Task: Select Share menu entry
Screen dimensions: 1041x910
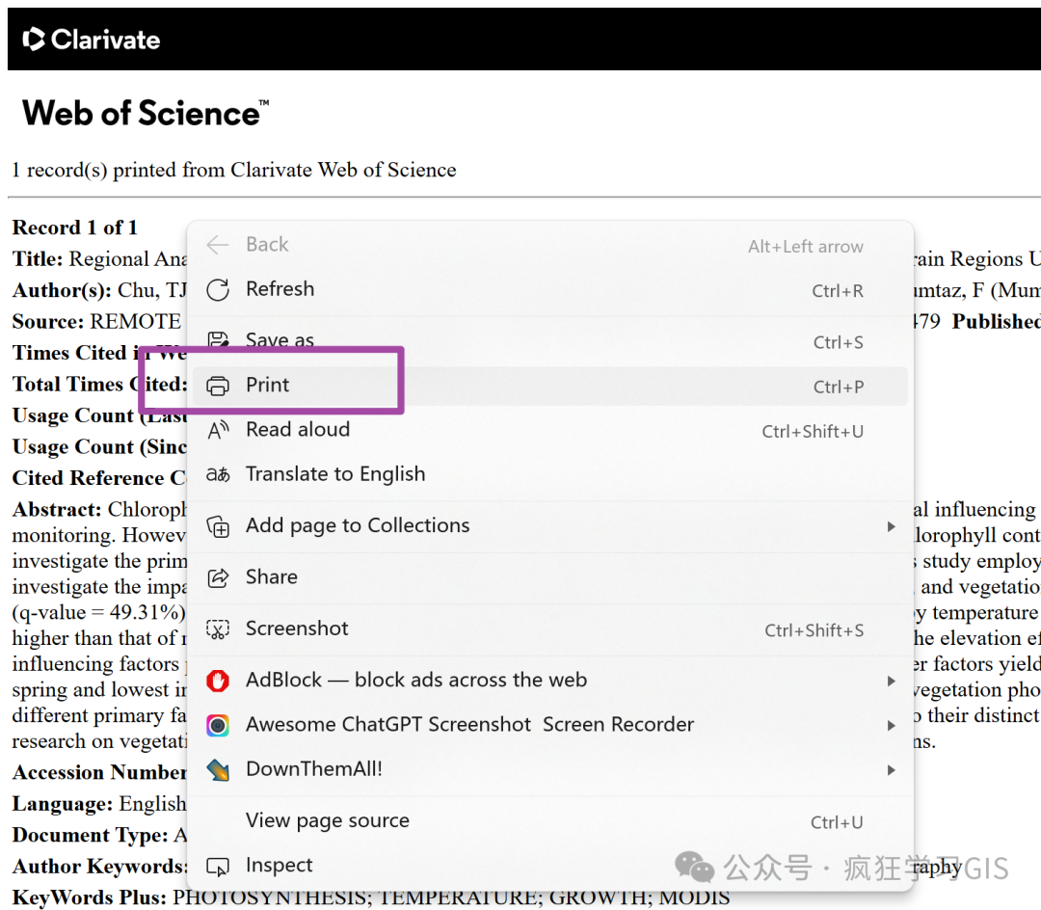Action: pos(549,577)
